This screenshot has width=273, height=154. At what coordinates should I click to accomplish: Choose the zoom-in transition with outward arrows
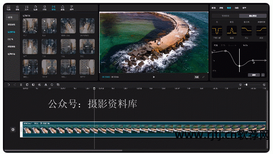30,26
